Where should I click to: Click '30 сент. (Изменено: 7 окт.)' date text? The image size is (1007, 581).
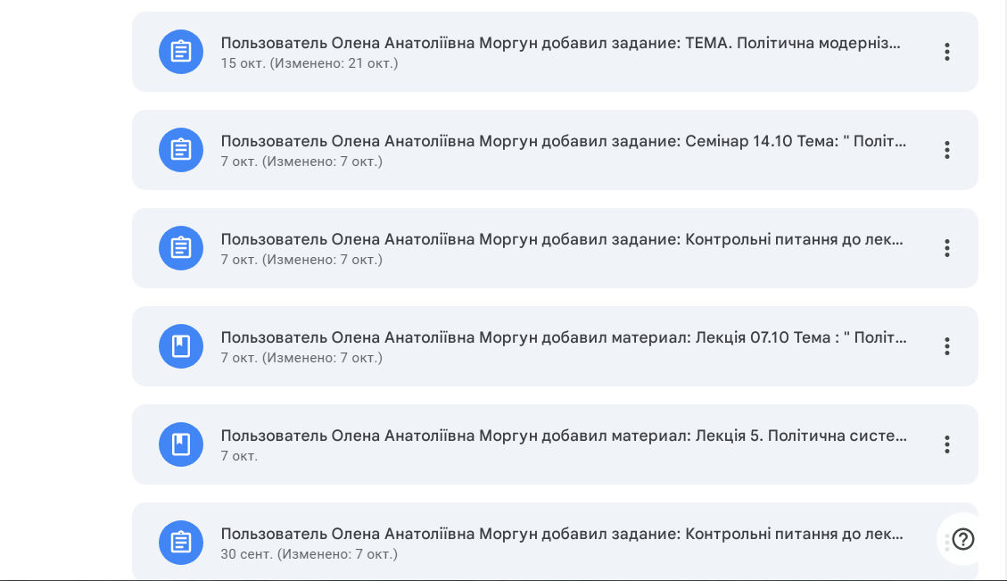[x=309, y=554]
